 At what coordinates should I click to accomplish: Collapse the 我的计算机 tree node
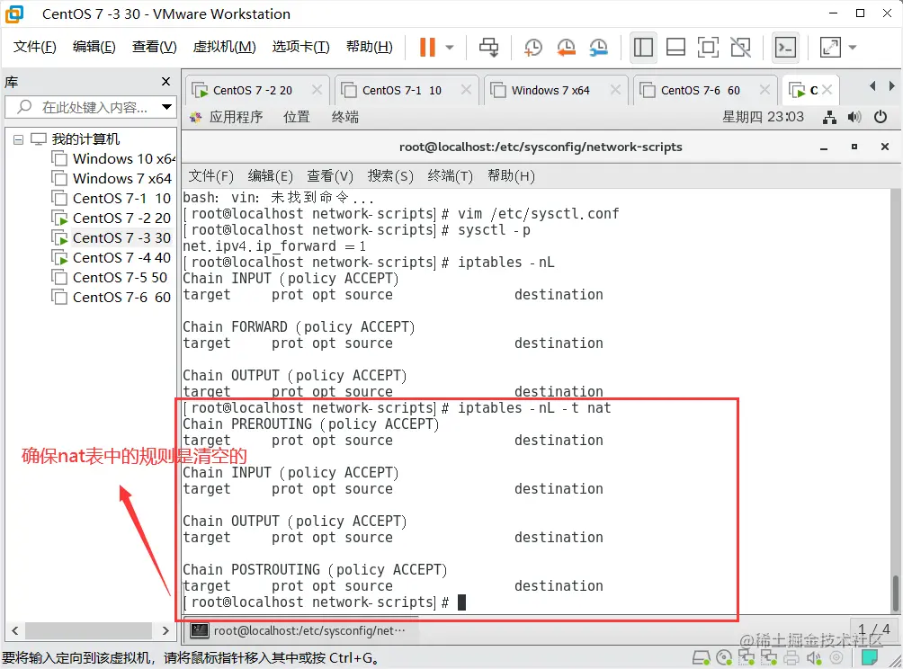(x=18, y=138)
